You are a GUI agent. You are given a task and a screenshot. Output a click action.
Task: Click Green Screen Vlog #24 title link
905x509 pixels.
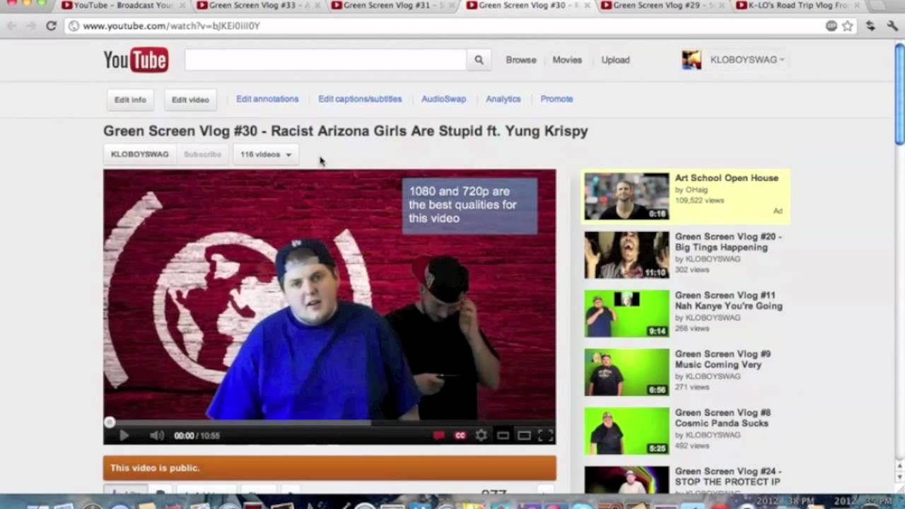728,476
